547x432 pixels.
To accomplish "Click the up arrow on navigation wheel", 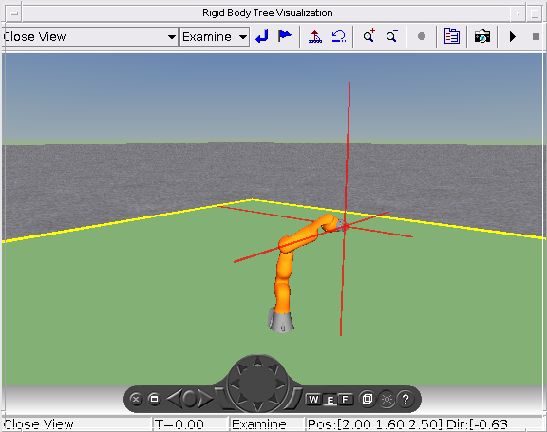I will pyautogui.click(x=257, y=362).
